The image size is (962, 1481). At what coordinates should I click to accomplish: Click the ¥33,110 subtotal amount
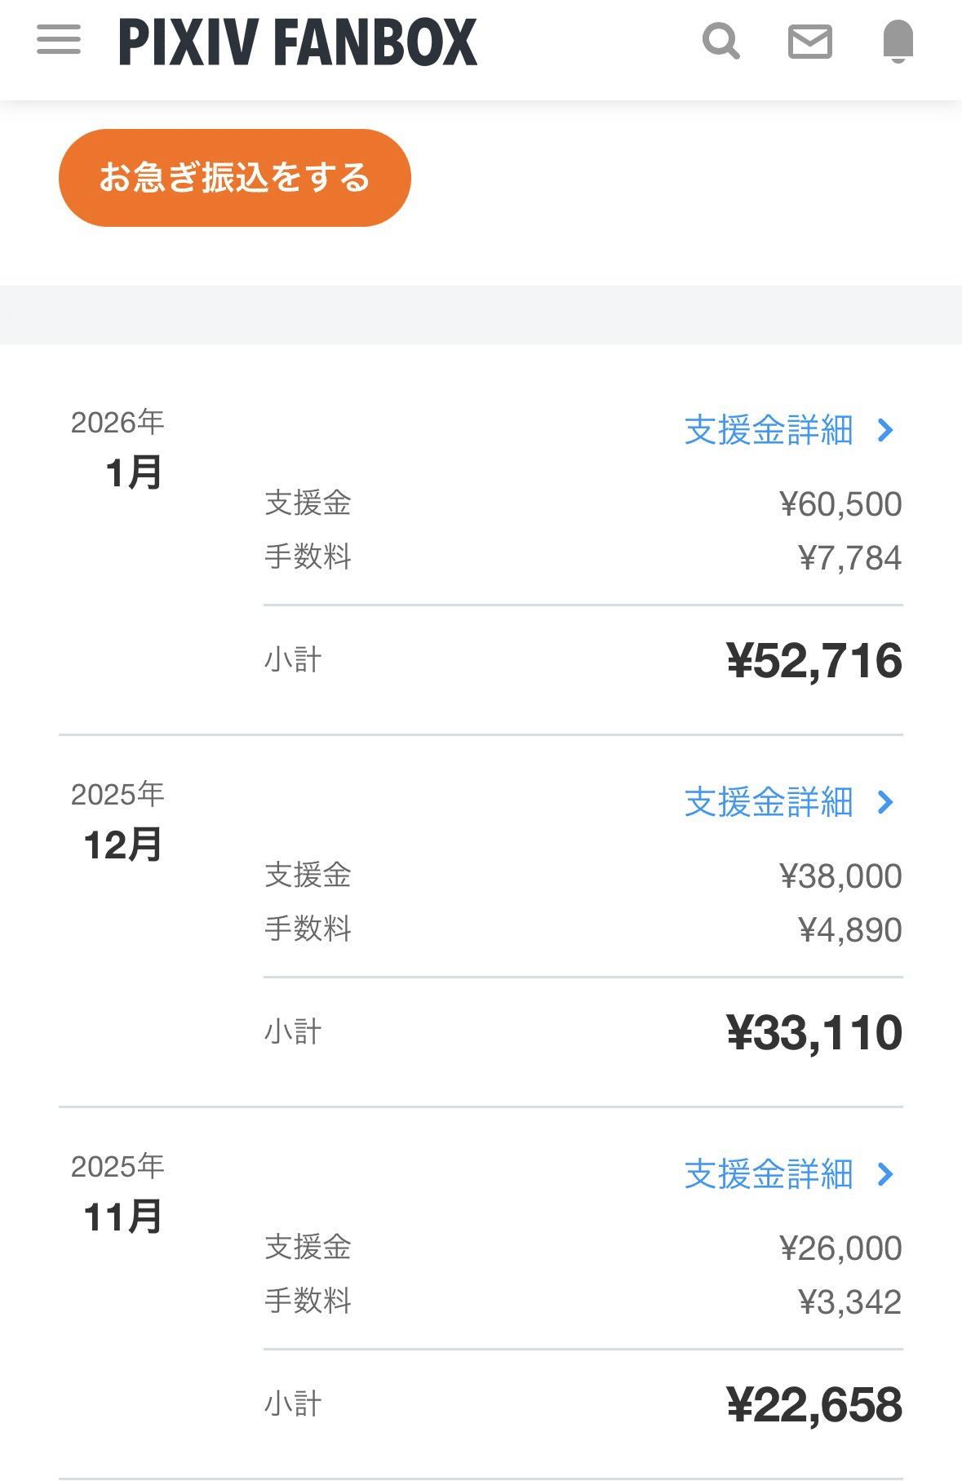tap(814, 1032)
